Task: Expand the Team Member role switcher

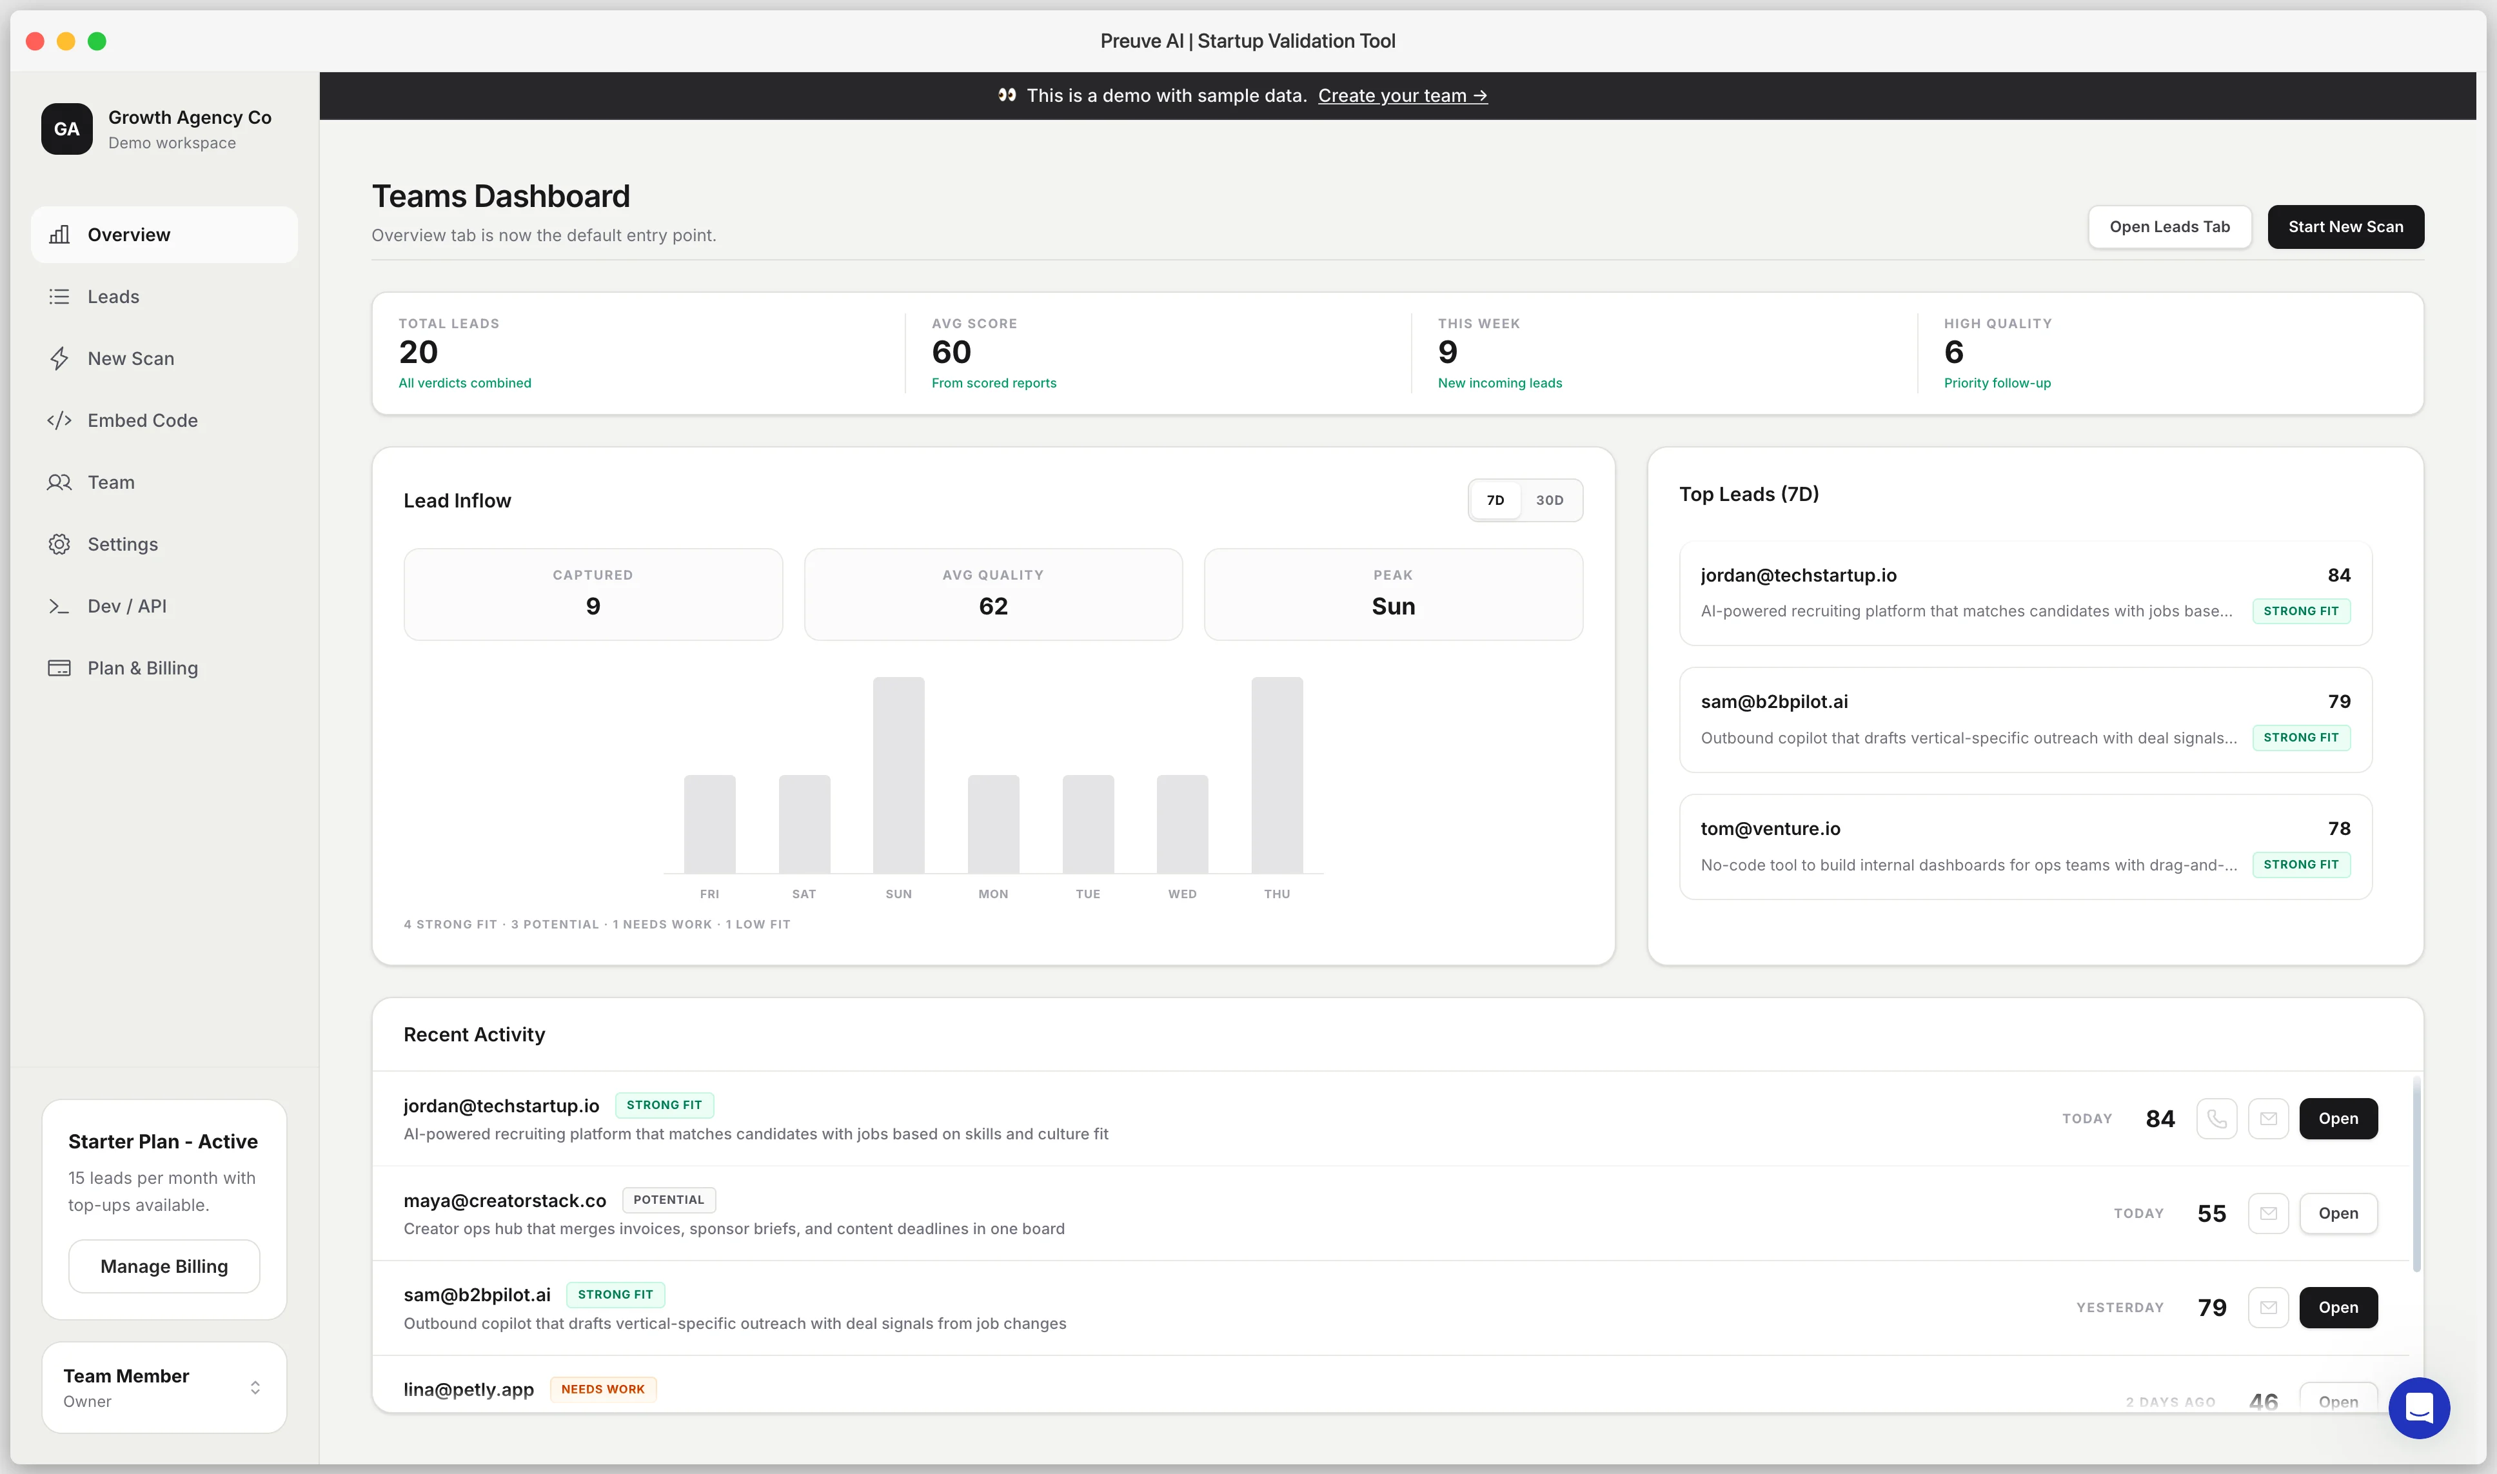Action: point(255,1388)
